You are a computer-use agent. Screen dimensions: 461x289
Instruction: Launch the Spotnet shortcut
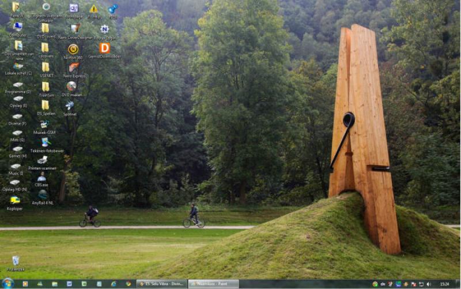click(x=70, y=106)
